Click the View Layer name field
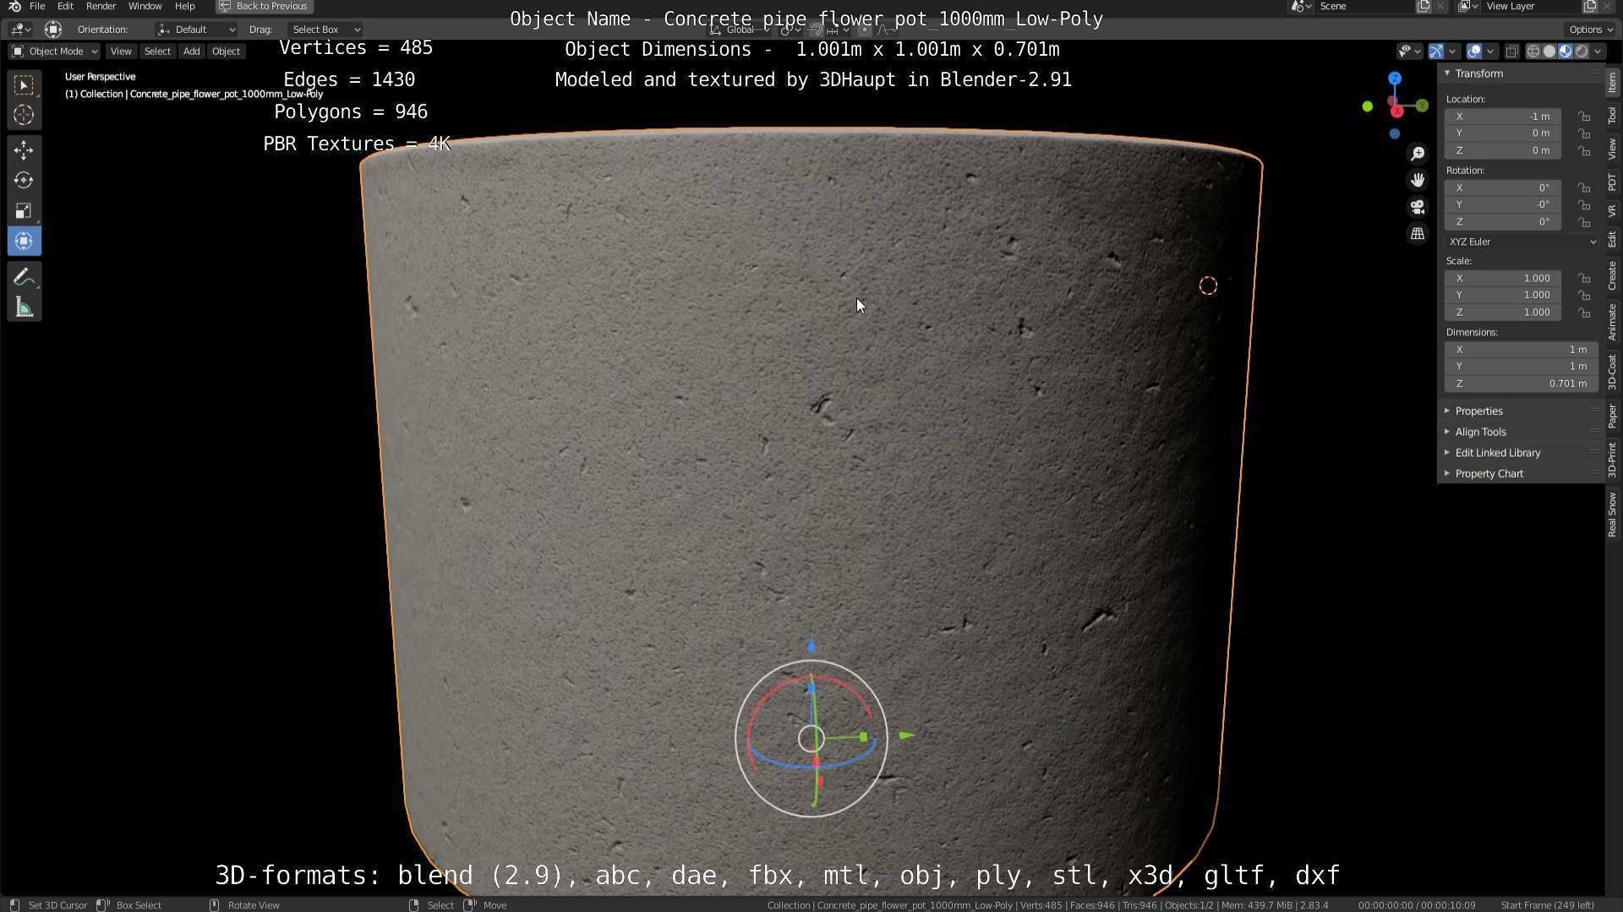This screenshot has width=1623, height=912. pyautogui.click(x=1532, y=6)
